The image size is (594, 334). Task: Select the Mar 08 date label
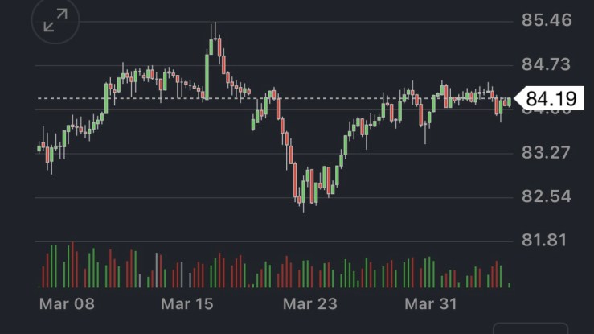tap(67, 304)
